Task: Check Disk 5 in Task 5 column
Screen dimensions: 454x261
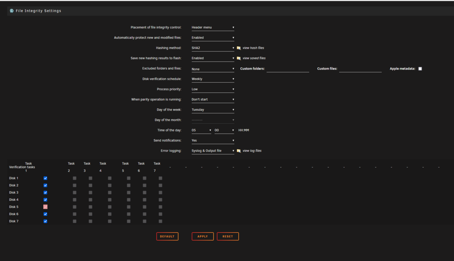Action: click(x=129, y=207)
